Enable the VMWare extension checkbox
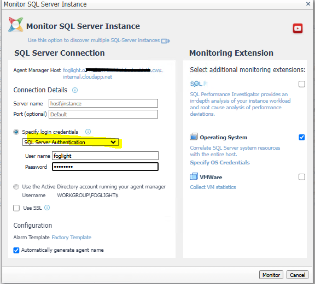 pyautogui.click(x=301, y=177)
